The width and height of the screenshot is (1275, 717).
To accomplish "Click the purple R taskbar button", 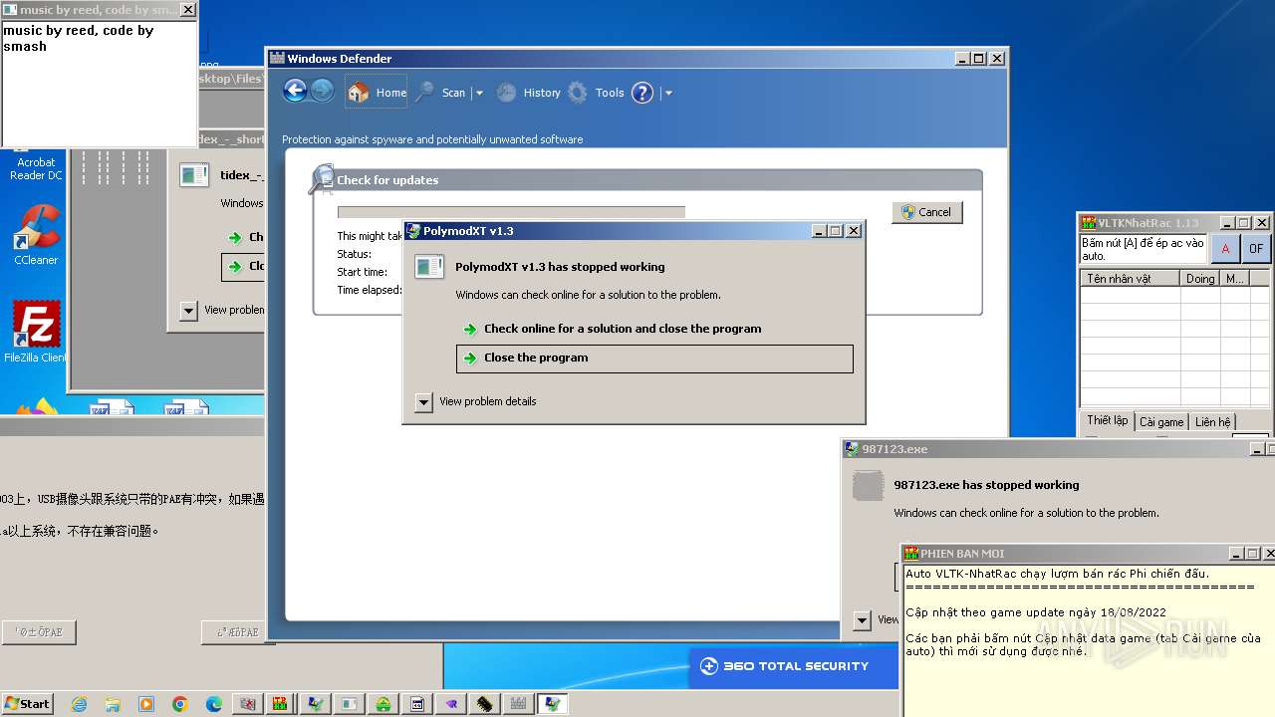I will tap(451, 704).
